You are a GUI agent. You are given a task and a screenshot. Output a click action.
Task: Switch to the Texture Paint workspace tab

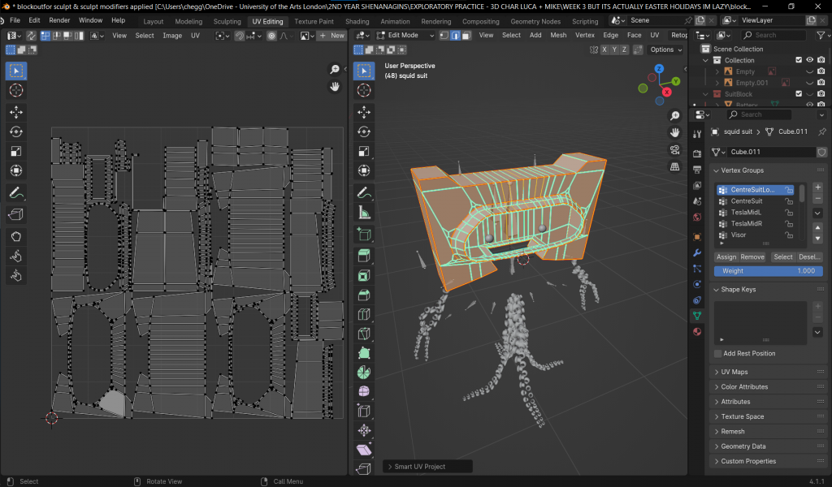tap(314, 21)
